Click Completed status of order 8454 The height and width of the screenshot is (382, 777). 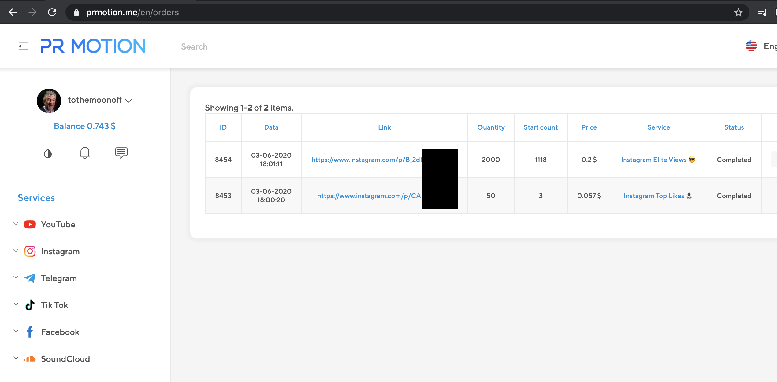pyautogui.click(x=734, y=160)
